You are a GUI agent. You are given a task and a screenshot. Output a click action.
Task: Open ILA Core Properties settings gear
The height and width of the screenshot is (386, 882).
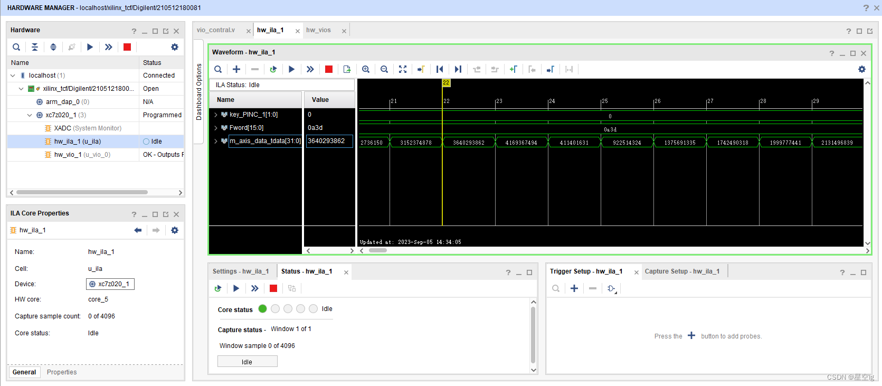click(x=175, y=230)
